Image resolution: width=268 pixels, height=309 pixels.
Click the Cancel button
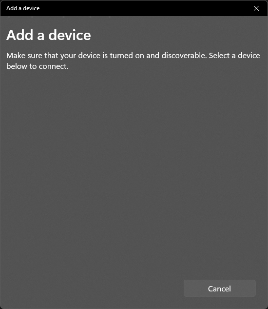(x=220, y=288)
